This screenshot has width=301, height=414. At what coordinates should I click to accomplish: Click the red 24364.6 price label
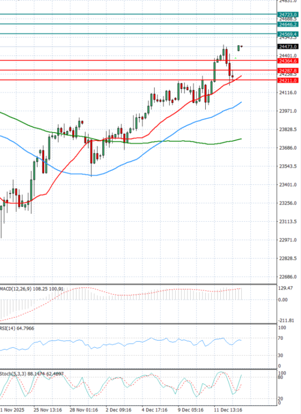288,61
